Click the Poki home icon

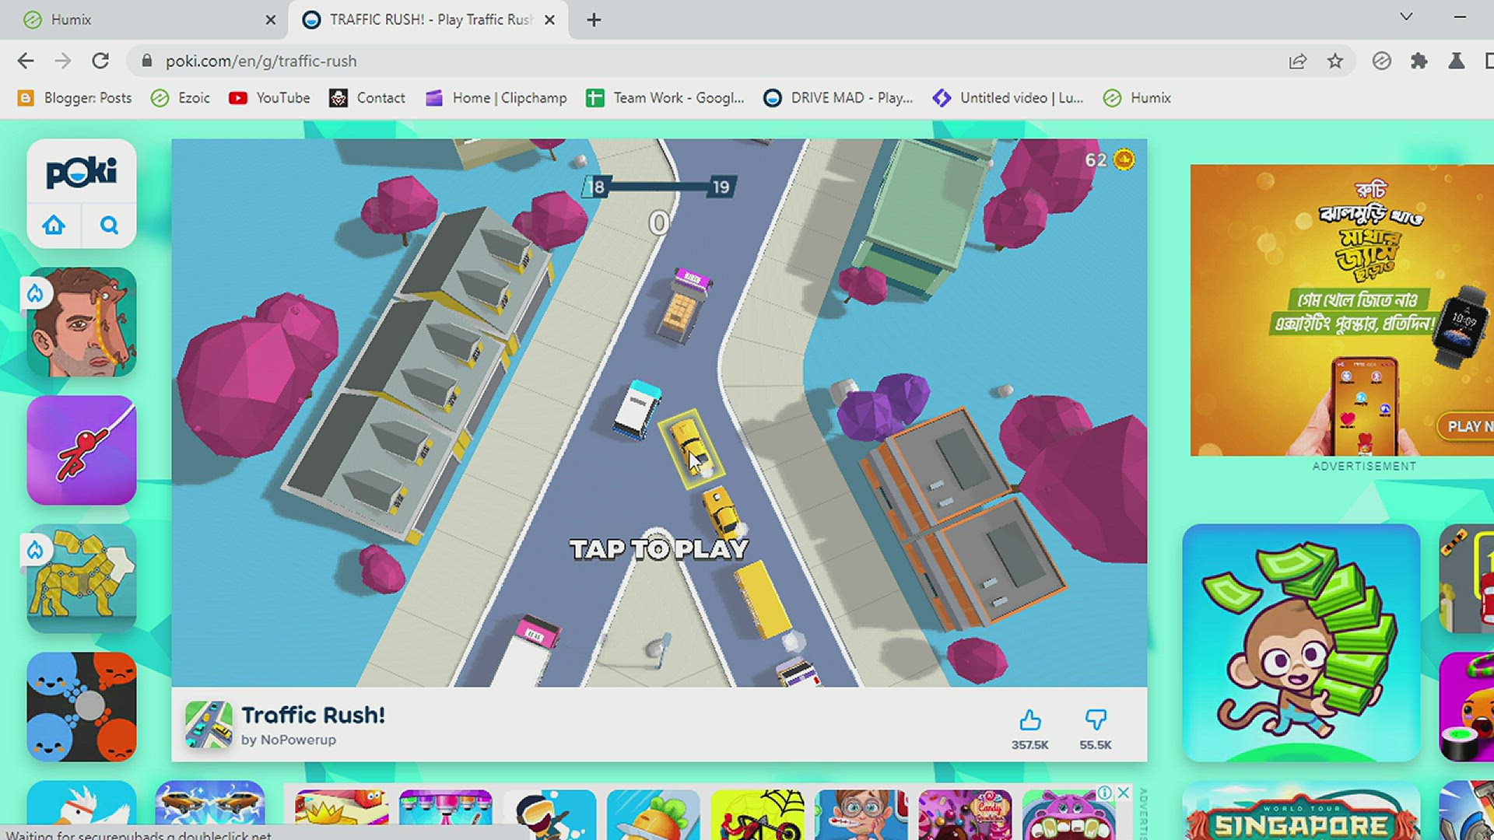point(54,226)
